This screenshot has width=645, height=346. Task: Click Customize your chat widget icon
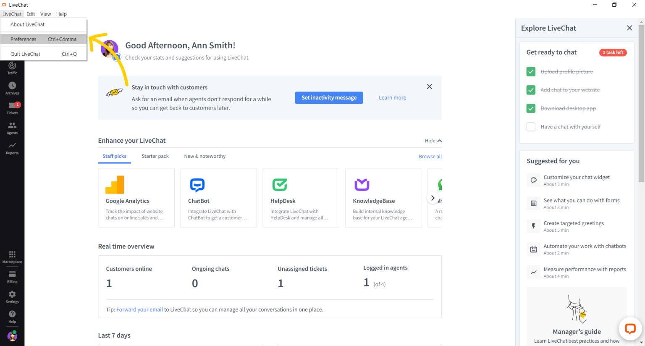point(533,180)
